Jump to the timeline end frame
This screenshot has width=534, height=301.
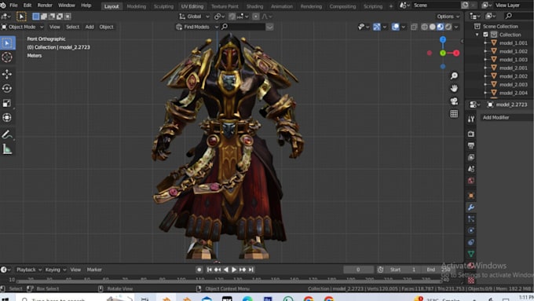pos(251,270)
